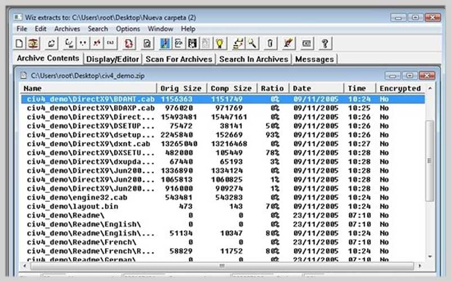Select the civ4_demo\Readme\French\R... row
The image size is (451, 282).
click(223, 251)
